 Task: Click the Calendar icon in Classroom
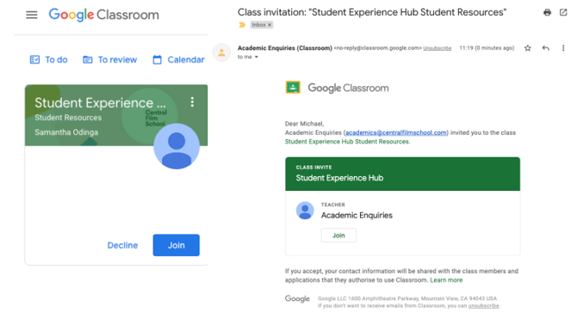157,59
